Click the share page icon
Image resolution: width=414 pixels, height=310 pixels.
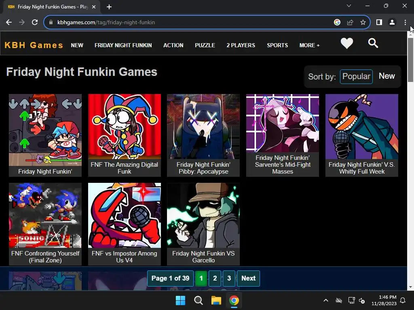[x=350, y=23]
